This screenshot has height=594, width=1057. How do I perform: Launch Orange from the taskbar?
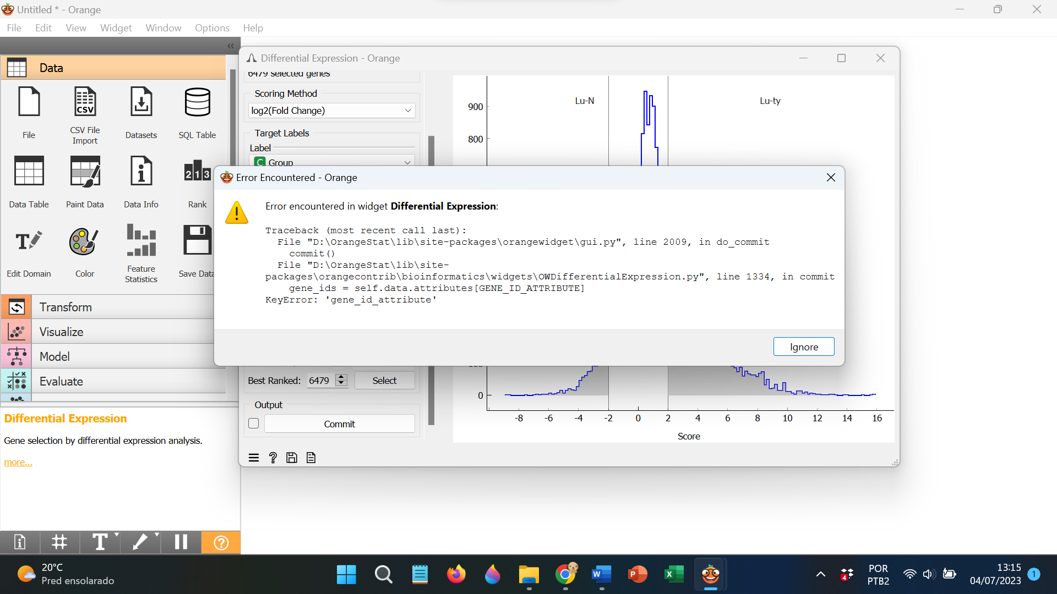[710, 574]
